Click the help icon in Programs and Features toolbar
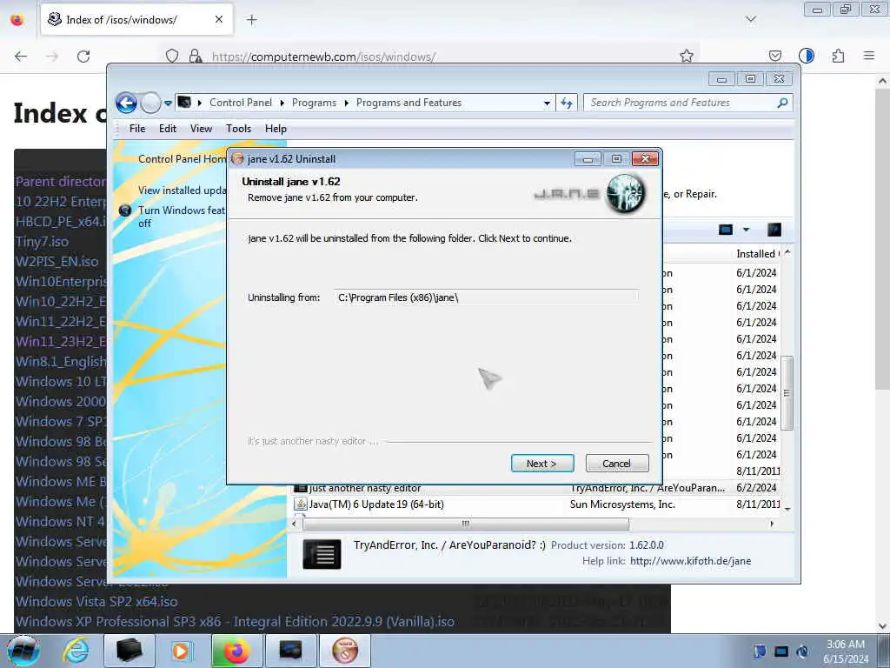 tap(774, 230)
